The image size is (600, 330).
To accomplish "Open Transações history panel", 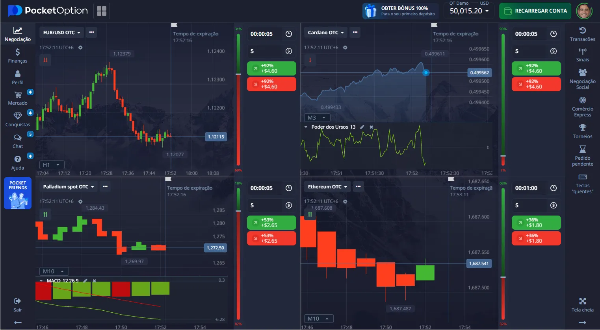I will (582, 34).
